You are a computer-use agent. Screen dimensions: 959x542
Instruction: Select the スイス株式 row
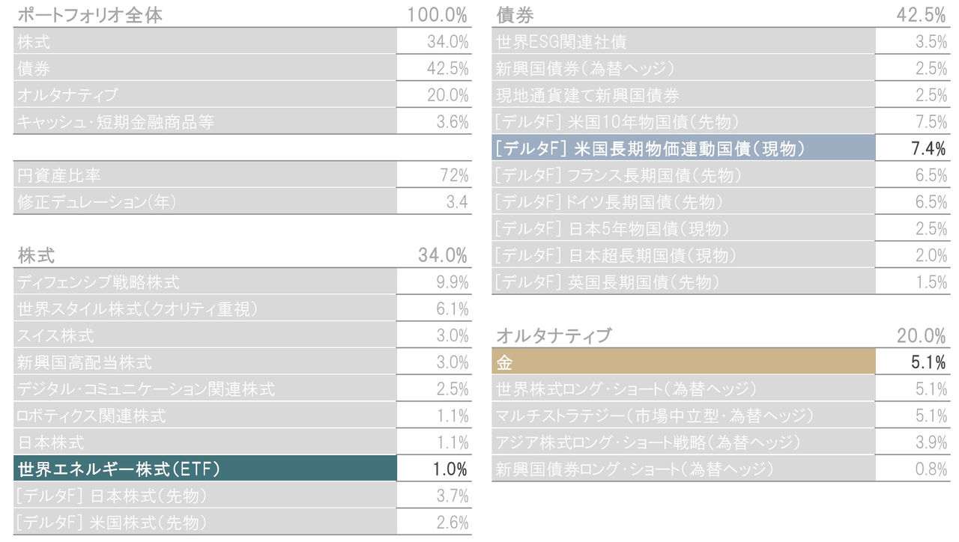(243, 335)
